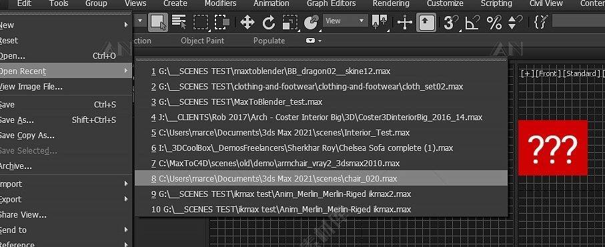Image resolution: width=605 pixels, height=247 pixels.
Task: Expand the Export submenu arrow
Action: point(126,199)
